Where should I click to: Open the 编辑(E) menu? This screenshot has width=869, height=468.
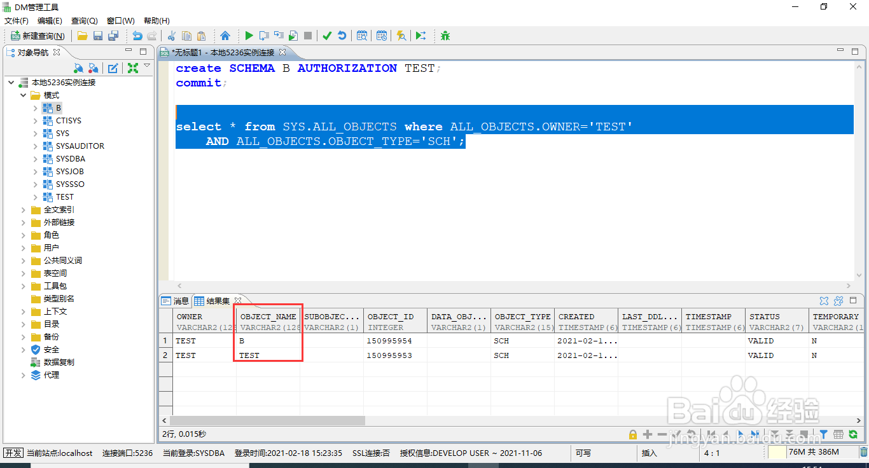pos(50,21)
